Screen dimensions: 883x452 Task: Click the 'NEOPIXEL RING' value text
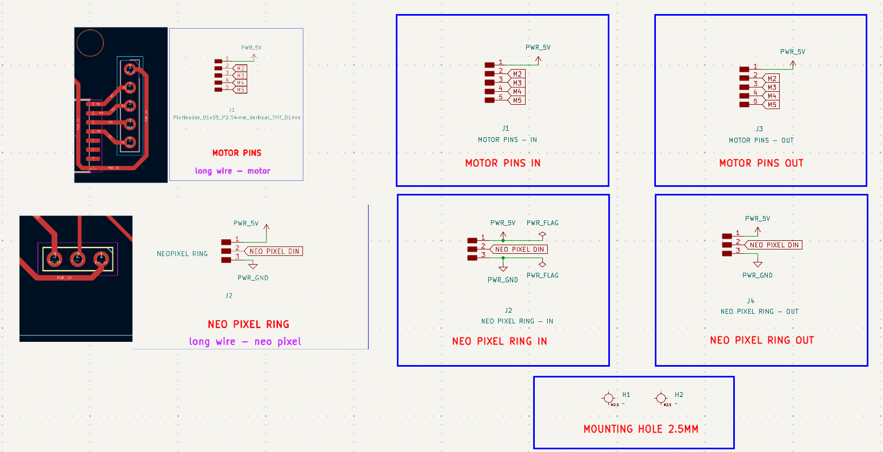(182, 254)
